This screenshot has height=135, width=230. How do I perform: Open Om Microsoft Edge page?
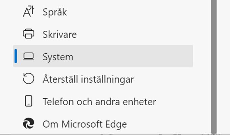(x=103, y=124)
